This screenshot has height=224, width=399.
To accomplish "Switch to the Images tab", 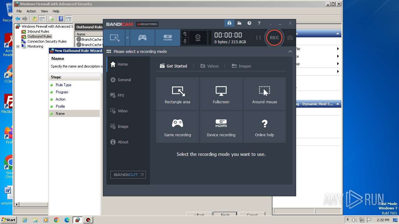I will 241,66.
